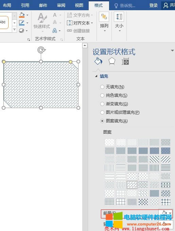Select 图案填充(A) radio button
175x231 pixels.
[x=102, y=121]
